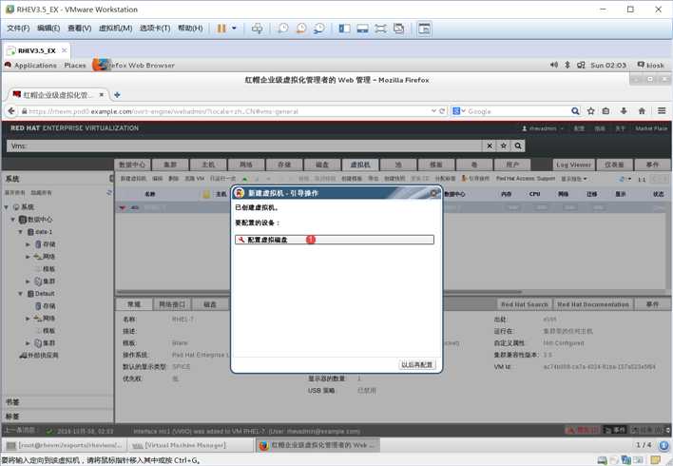Open Firefox downloads arrow icon
The height and width of the screenshot is (466, 673).
[624, 111]
